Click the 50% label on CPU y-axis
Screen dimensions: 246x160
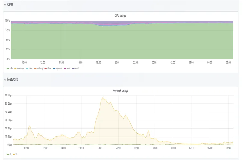point(8,40)
